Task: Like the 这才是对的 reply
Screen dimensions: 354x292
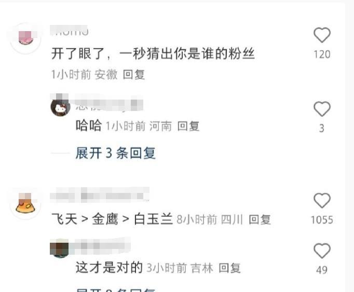Action: coord(322,251)
